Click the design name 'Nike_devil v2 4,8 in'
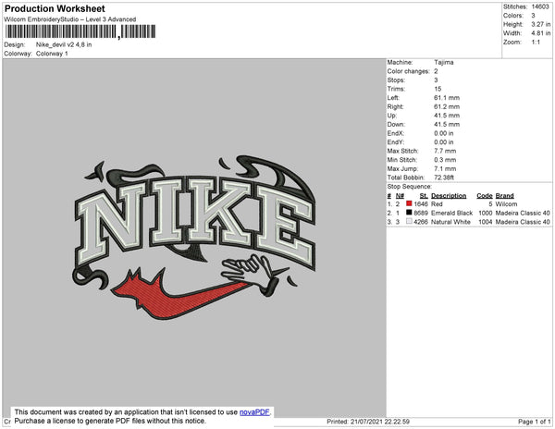 click(x=64, y=44)
